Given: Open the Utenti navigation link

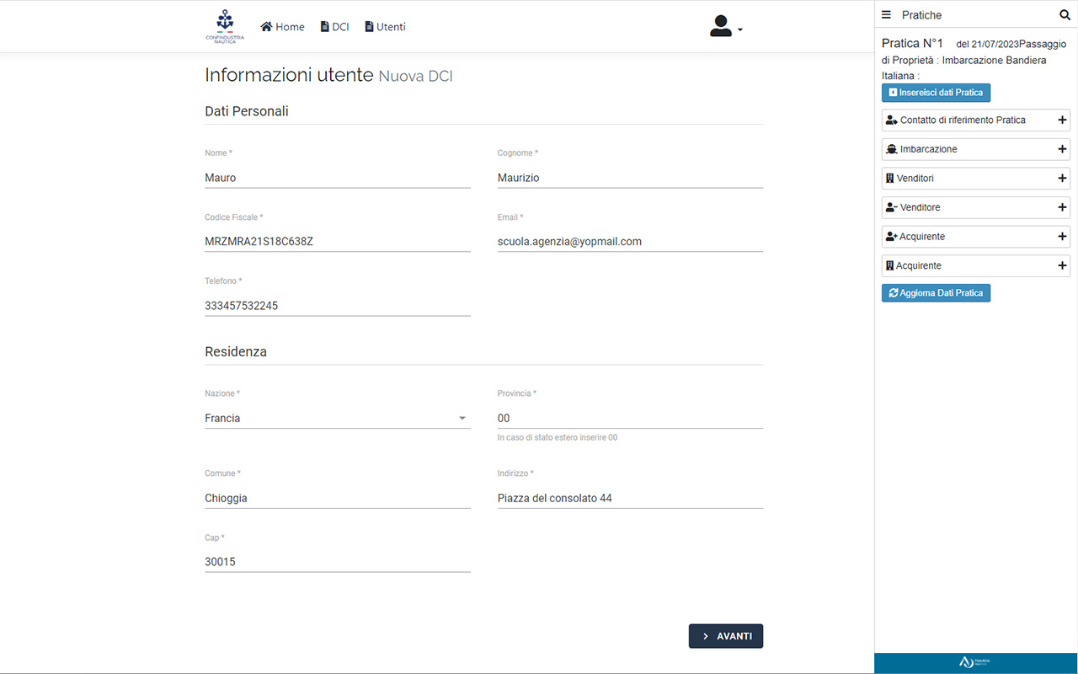Looking at the screenshot, I should pyautogui.click(x=385, y=27).
